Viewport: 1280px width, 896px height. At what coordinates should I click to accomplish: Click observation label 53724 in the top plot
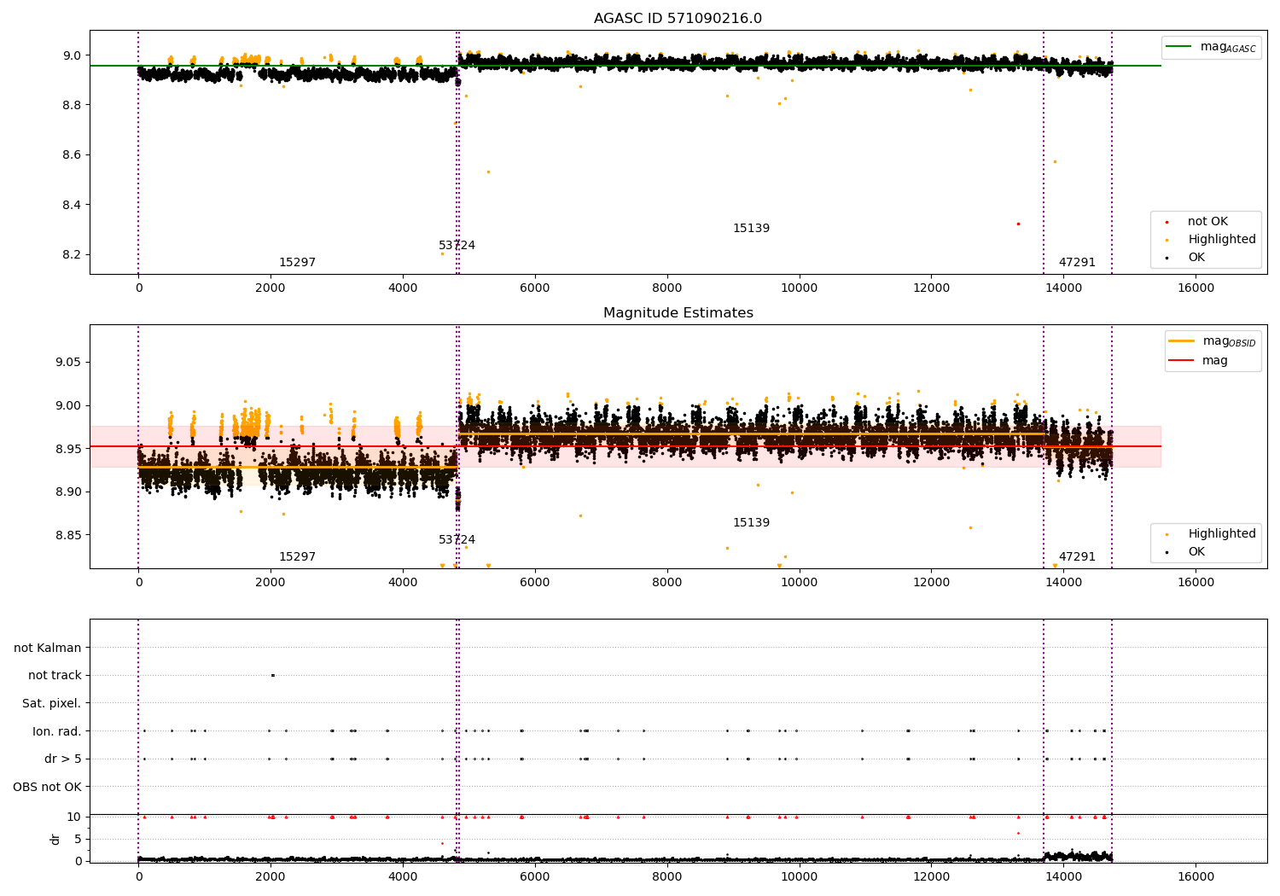tap(457, 246)
